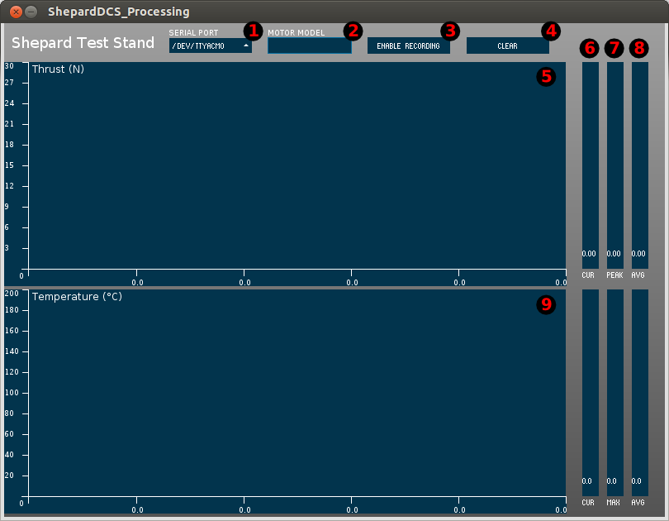This screenshot has width=669, height=521.
Task: Click red marker number 8
Action: click(639, 48)
